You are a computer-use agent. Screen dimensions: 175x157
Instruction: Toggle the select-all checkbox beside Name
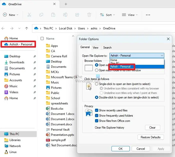click(42, 38)
